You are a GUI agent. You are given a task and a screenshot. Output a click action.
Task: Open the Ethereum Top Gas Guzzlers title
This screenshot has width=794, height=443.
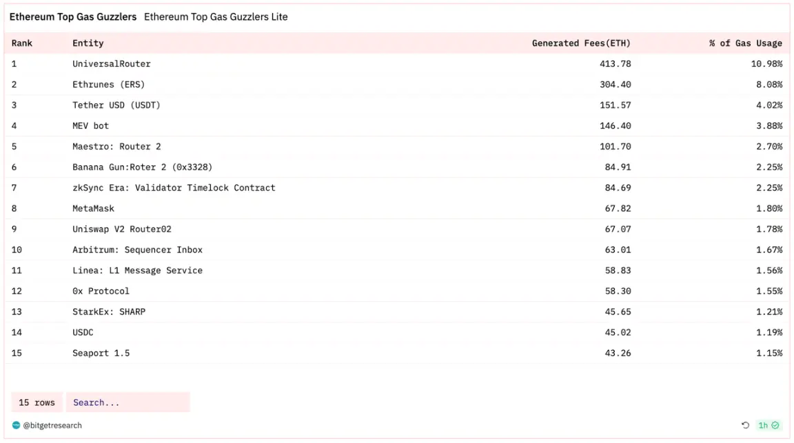click(x=73, y=17)
